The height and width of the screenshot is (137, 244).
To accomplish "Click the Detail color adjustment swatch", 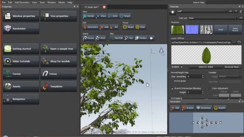I will pyautogui.click(x=236, y=95).
